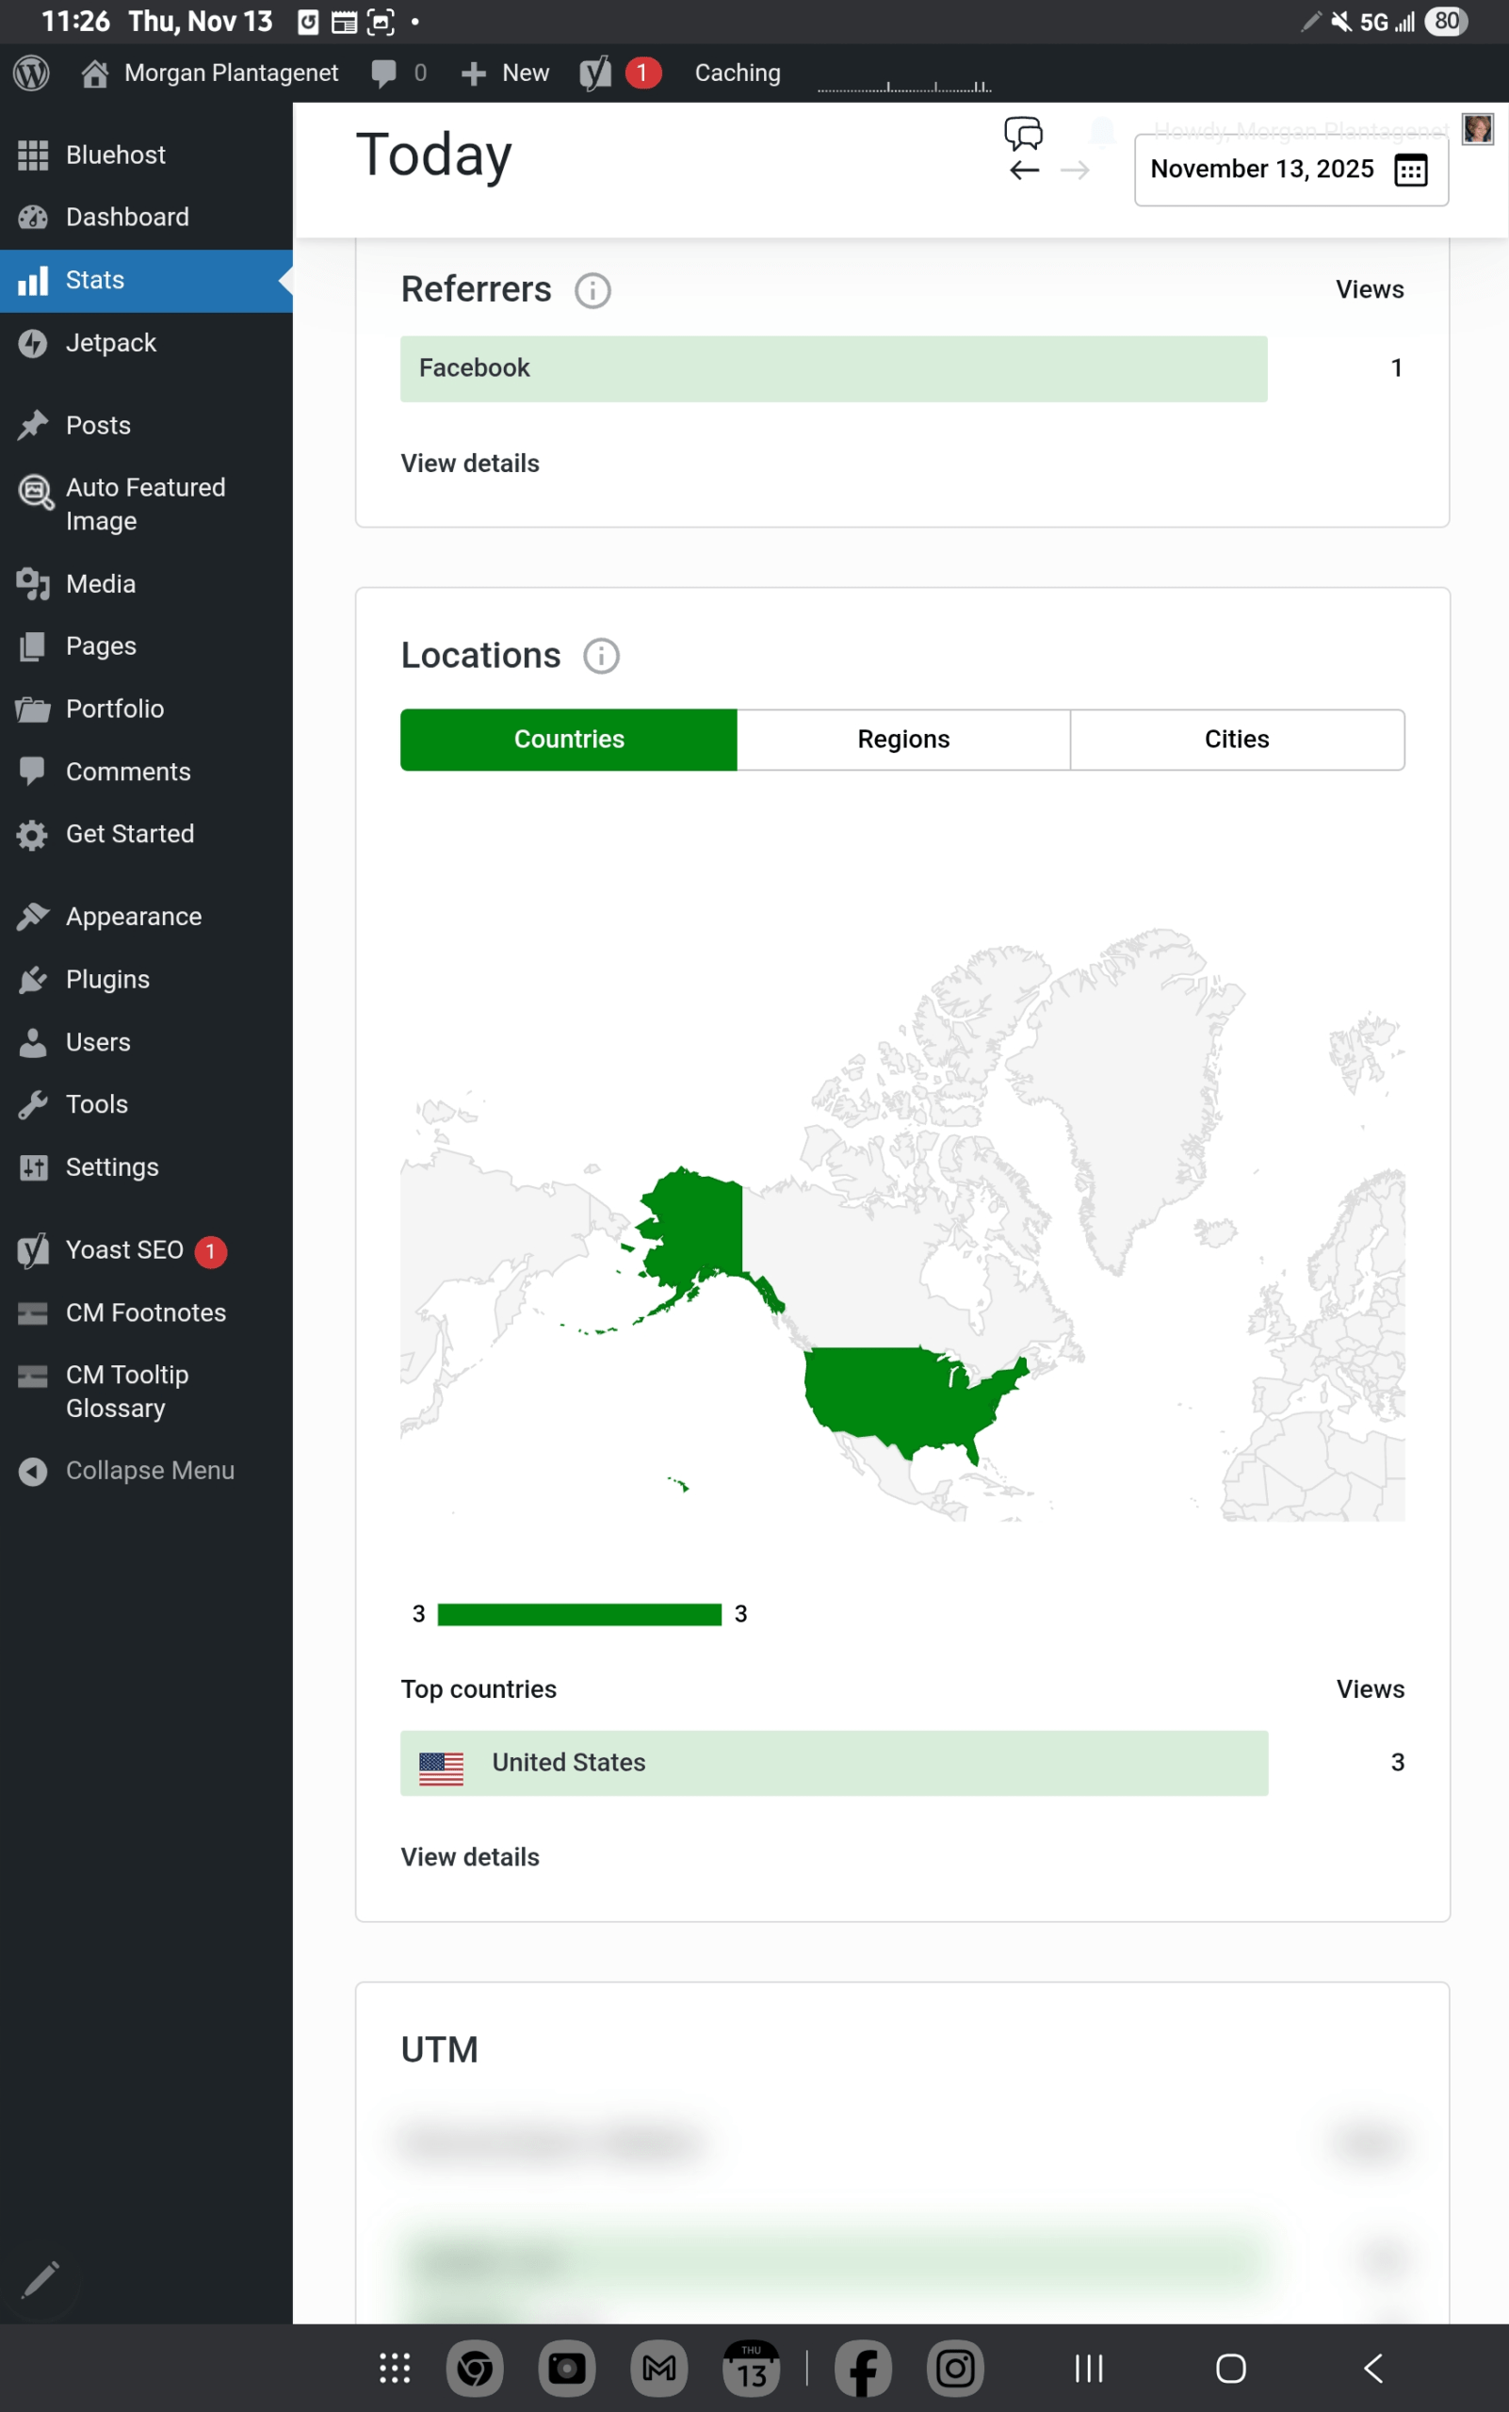This screenshot has width=1509, height=2412.
Task: Go to previous day with left arrow
Action: pyautogui.click(x=1024, y=171)
